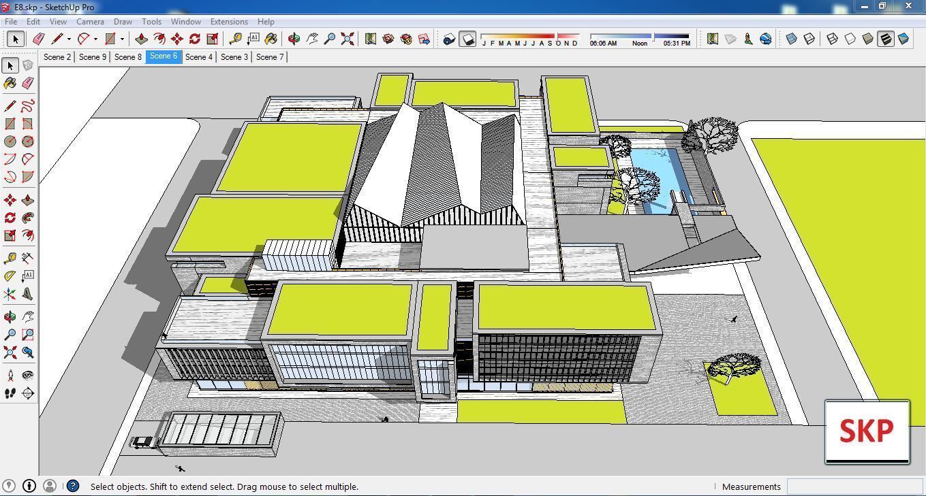Click the Measurements input box
The width and height of the screenshot is (926, 496).
(x=855, y=486)
